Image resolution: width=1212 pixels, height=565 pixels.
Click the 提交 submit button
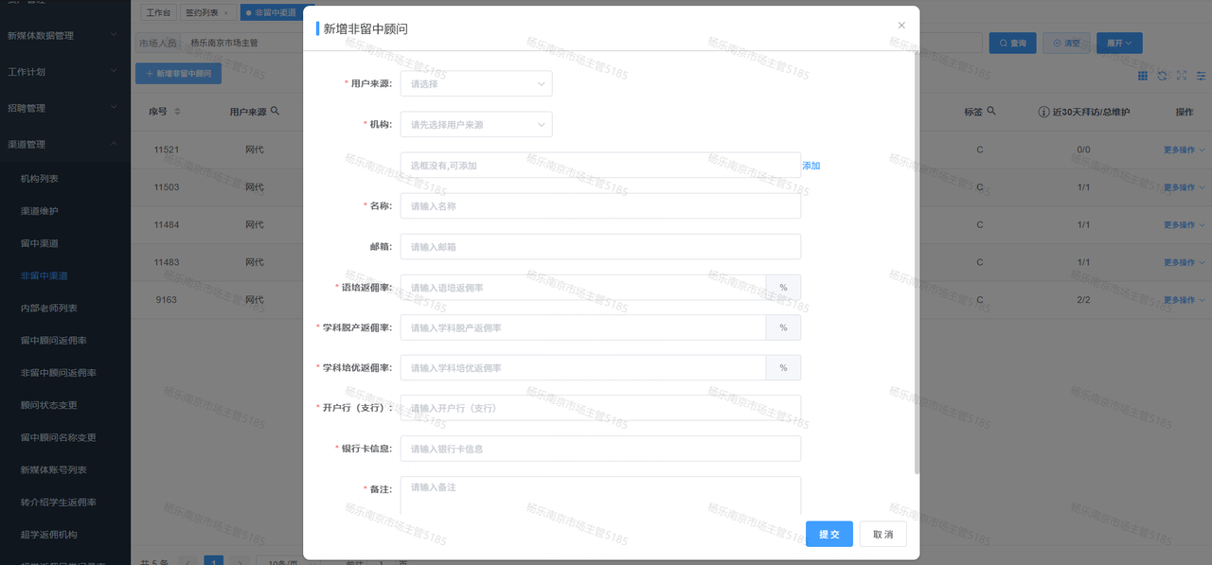coord(829,534)
